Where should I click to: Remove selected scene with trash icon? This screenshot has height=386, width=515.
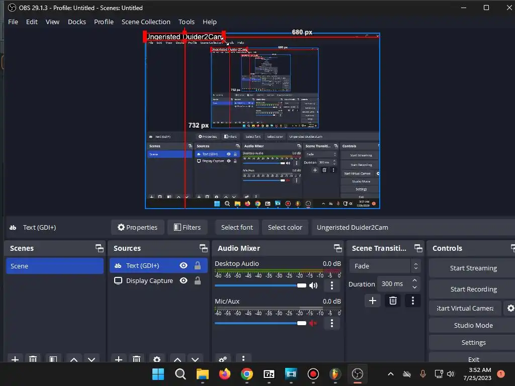point(33,359)
